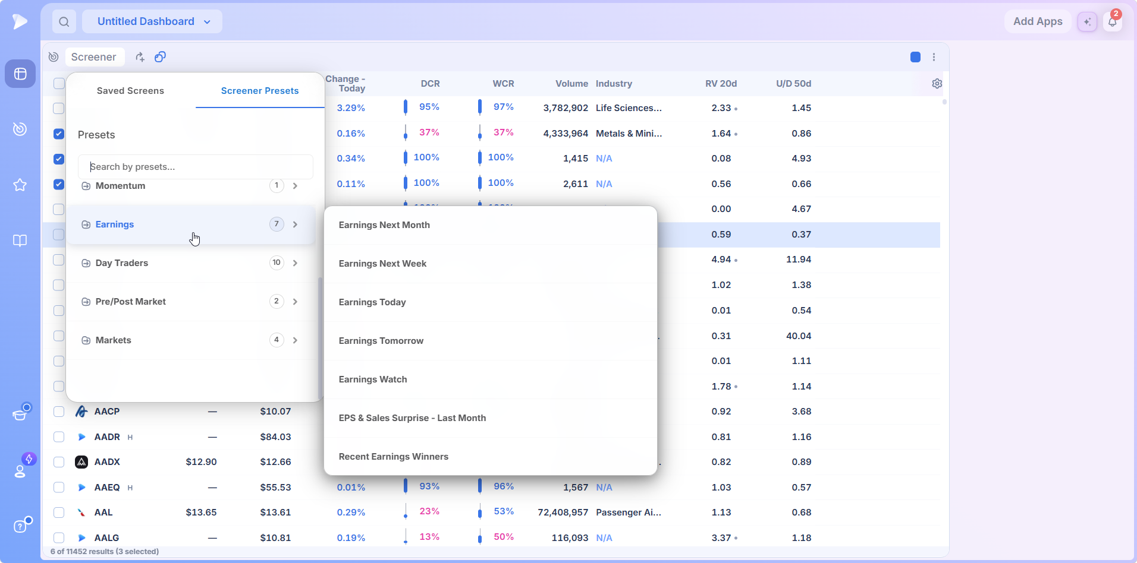Expand the Day Traders presets chevron
The width and height of the screenshot is (1137, 563).
(x=295, y=263)
